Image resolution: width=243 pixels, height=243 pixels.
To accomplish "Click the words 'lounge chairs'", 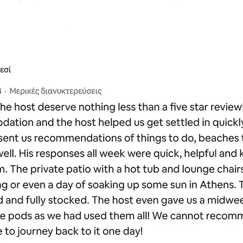I will click(212, 170).
